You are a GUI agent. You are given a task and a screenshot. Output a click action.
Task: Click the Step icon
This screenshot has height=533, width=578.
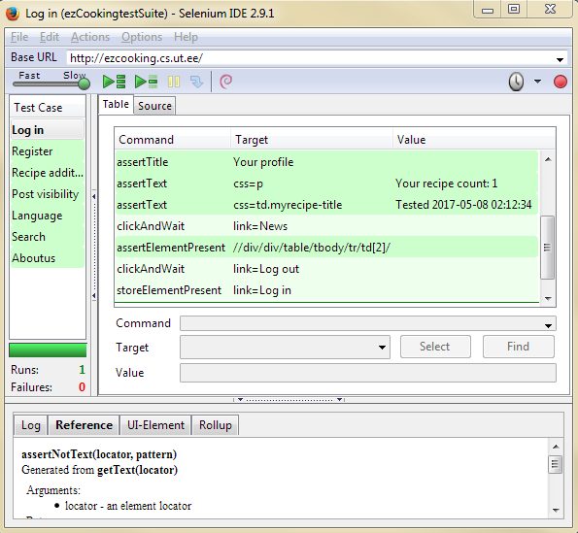point(196,82)
